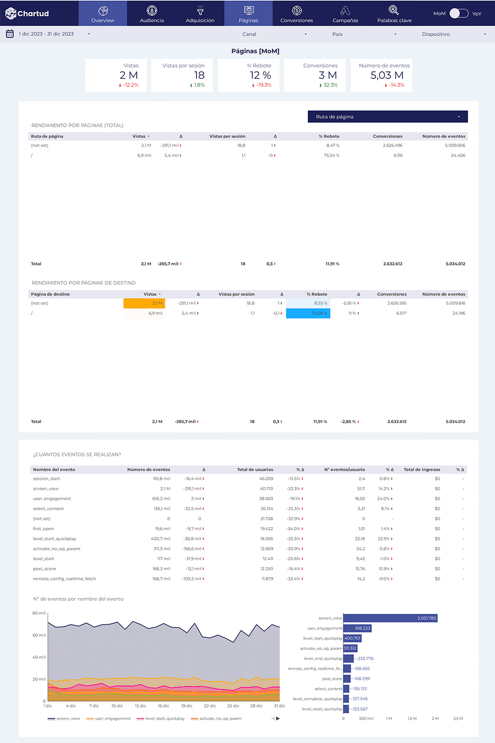Click the screen_view bar in bar chart
Screen dimensions: 495x743
[390, 618]
